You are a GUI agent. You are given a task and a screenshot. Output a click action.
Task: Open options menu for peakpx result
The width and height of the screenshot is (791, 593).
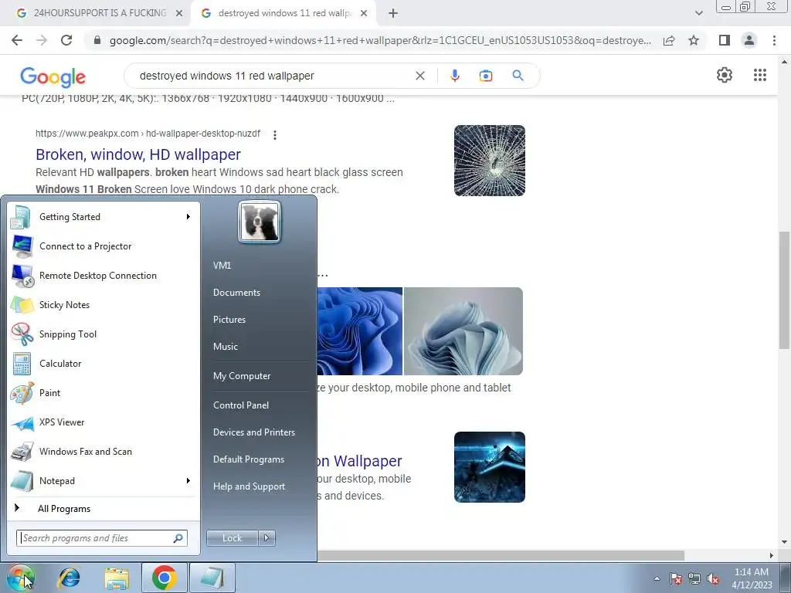[274, 134]
